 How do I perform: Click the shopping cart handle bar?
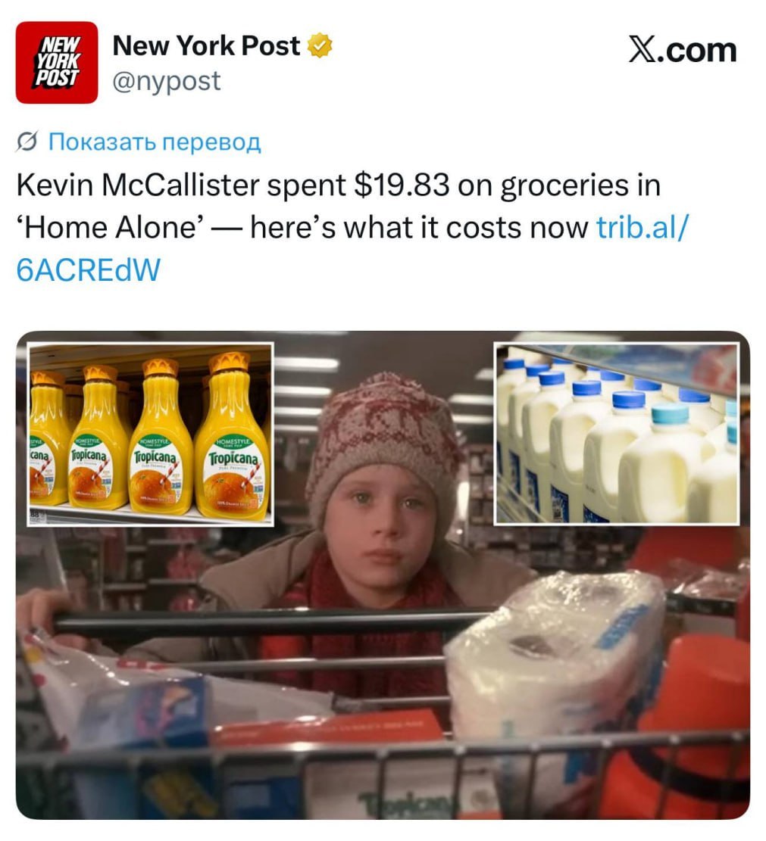click(x=268, y=622)
